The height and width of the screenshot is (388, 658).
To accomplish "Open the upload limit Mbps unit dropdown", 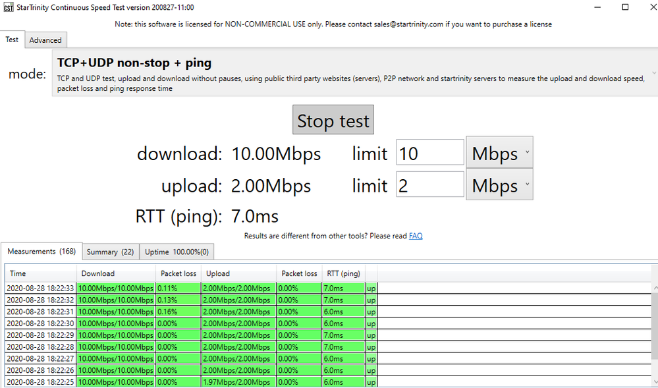I will [499, 186].
